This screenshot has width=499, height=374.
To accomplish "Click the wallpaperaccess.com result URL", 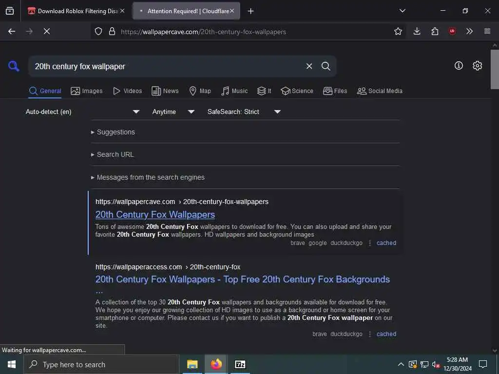I will (x=168, y=267).
